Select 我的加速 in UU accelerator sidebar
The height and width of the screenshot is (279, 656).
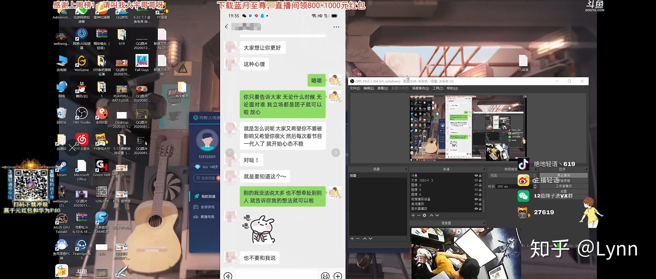pos(205,196)
